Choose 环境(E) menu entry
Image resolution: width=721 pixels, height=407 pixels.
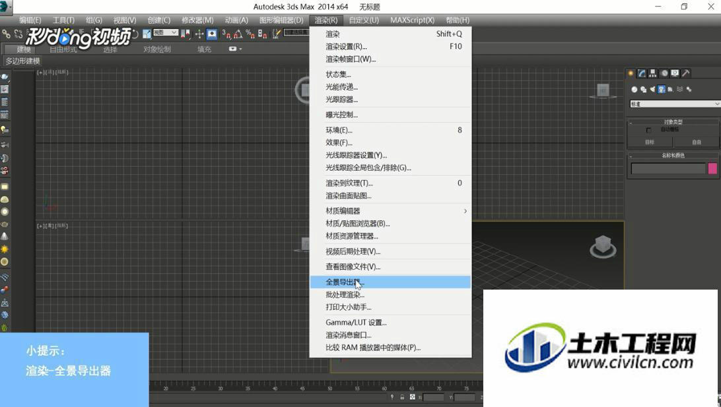pos(390,130)
